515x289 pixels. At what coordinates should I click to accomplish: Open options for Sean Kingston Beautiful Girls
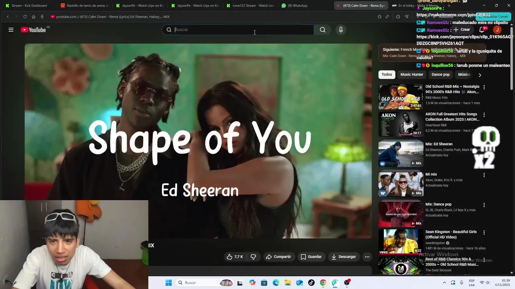pos(484,233)
